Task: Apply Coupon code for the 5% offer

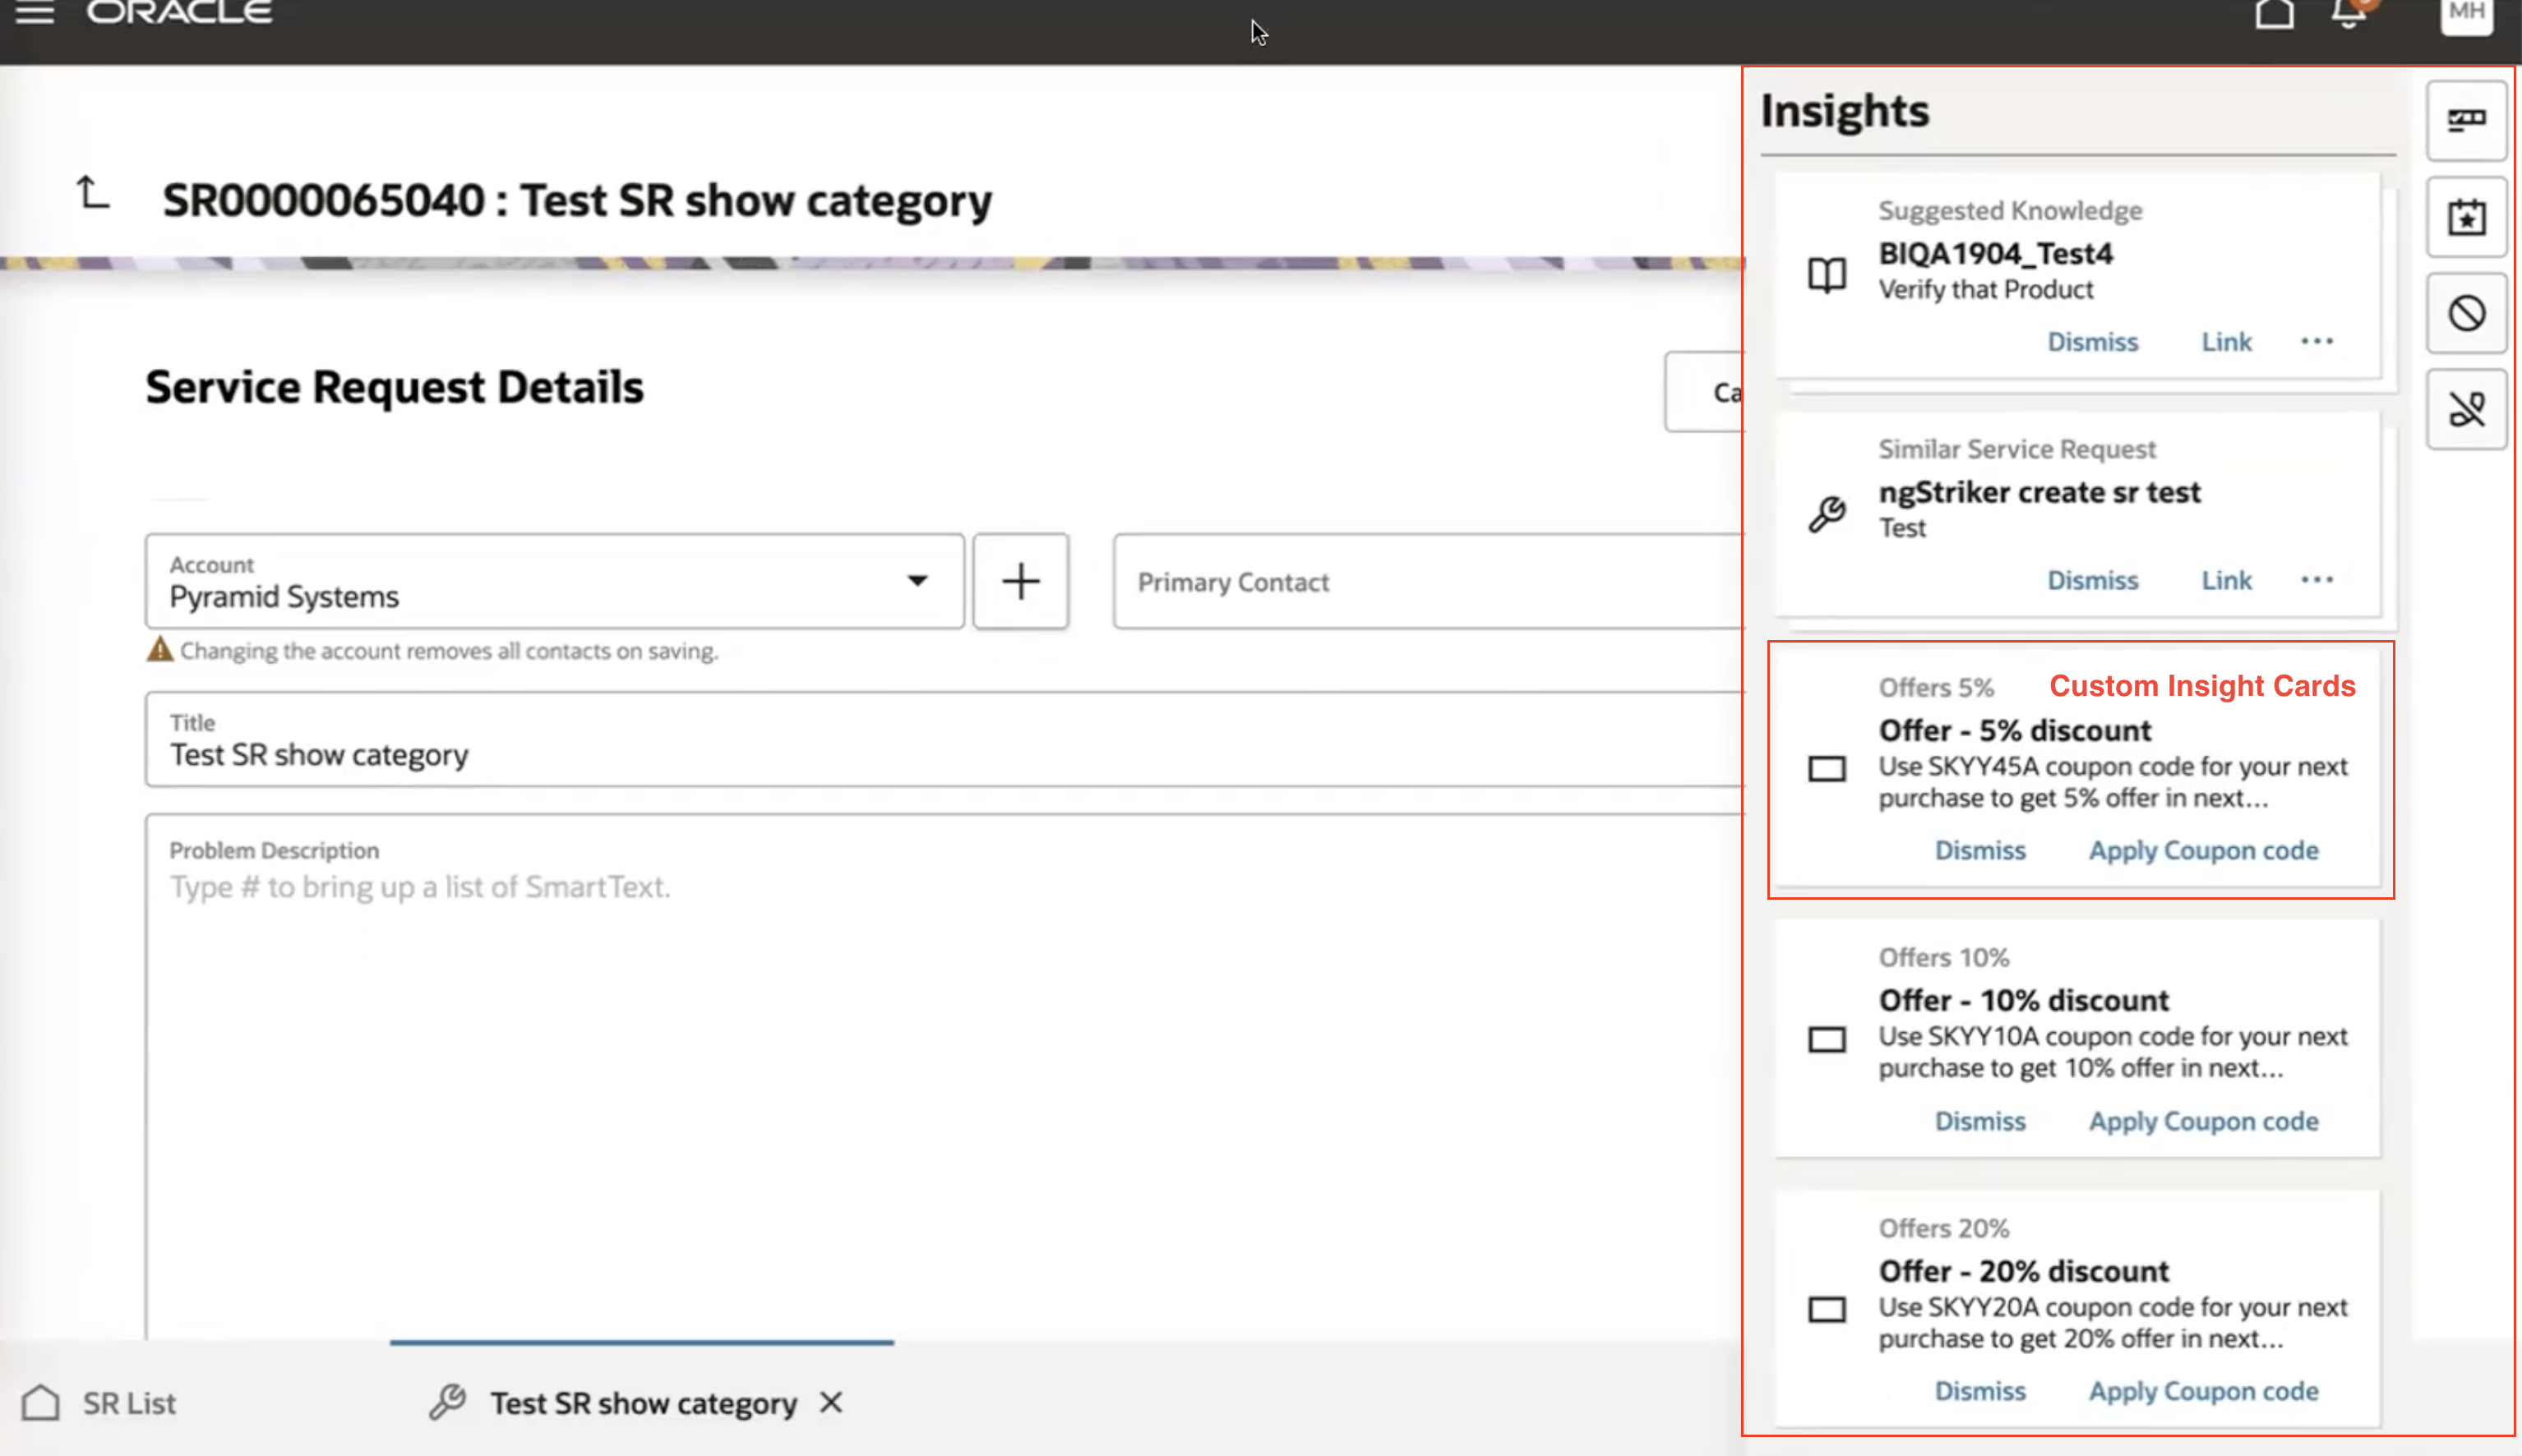Action: (2204, 850)
